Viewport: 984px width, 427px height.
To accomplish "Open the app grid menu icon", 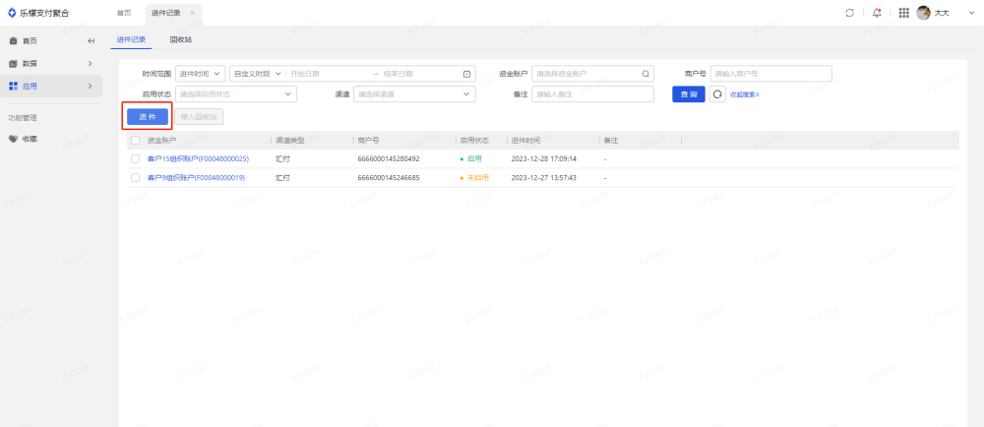I will click(x=904, y=13).
